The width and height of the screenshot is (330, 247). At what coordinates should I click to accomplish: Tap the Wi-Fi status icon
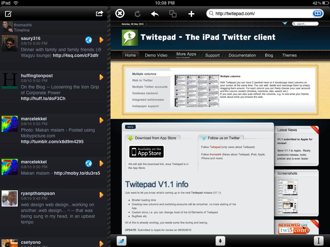[16, 3]
